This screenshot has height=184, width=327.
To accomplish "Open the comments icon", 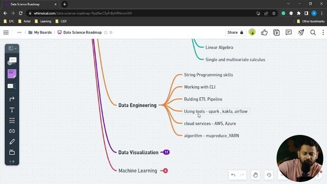I will pos(289,32).
